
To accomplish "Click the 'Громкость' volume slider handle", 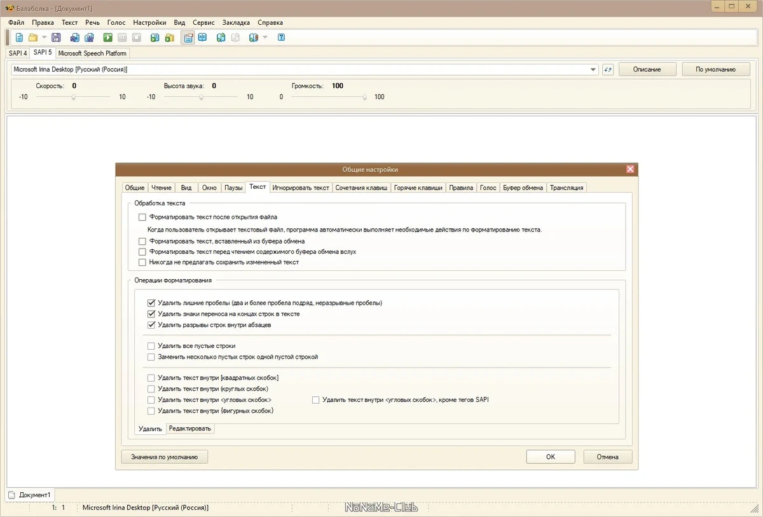I will coord(365,97).
